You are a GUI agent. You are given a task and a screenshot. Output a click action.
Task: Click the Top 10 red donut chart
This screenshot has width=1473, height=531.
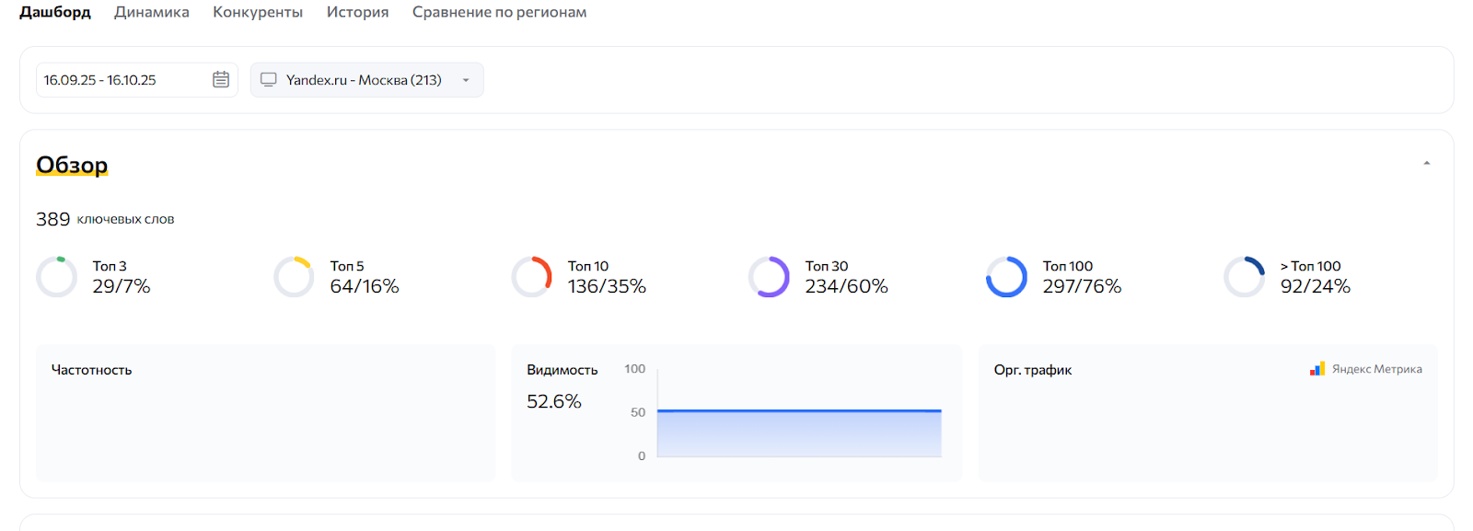[x=531, y=277]
